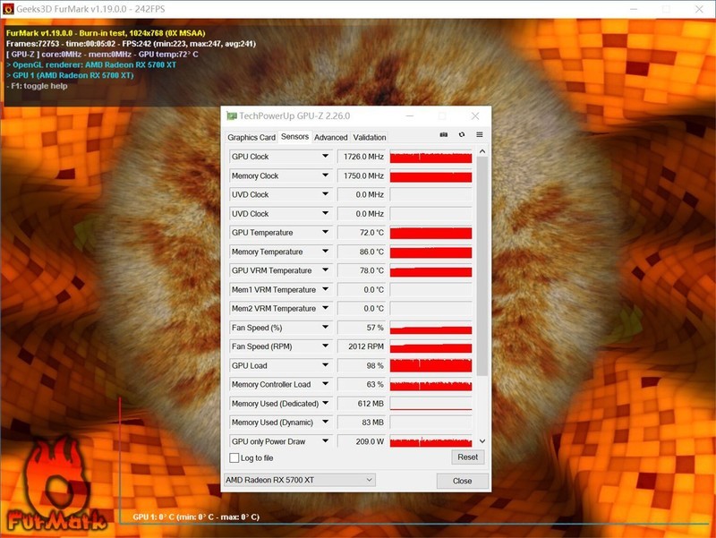Open the GPU Temperature sensor dropdown
The width and height of the screenshot is (716, 538).
(x=325, y=232)
